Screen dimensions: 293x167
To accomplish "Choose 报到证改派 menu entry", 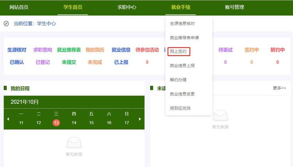I will (x=180, y=108).
